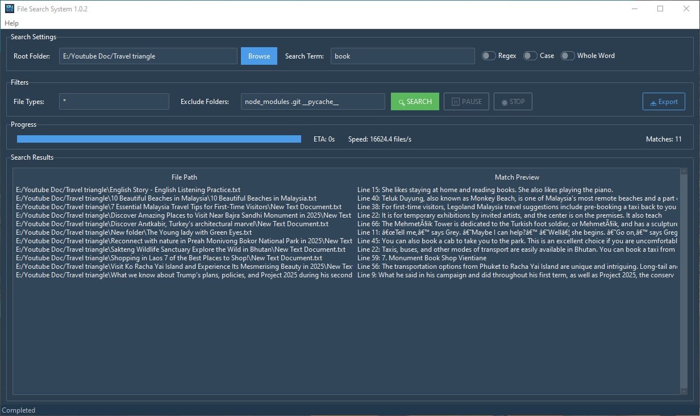Click the blue progress bar

point(159,139)
